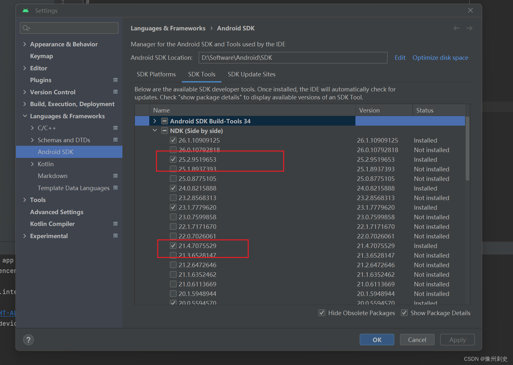Expand the C/C++ subsection
Image resolution: width=513 pixels, height=365 pixels.
pyautogui.click(x=32, y=128)
